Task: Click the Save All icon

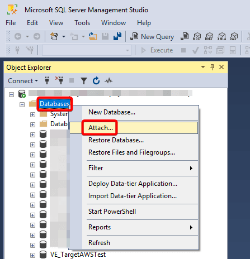Action: coord(117,36)
